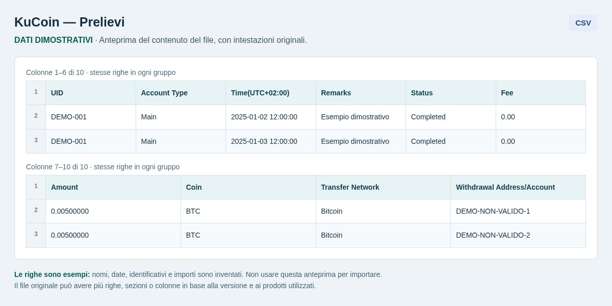Click the 2025-01-03 12:00:00 cell
612x306 pixels.
point(271,141)
